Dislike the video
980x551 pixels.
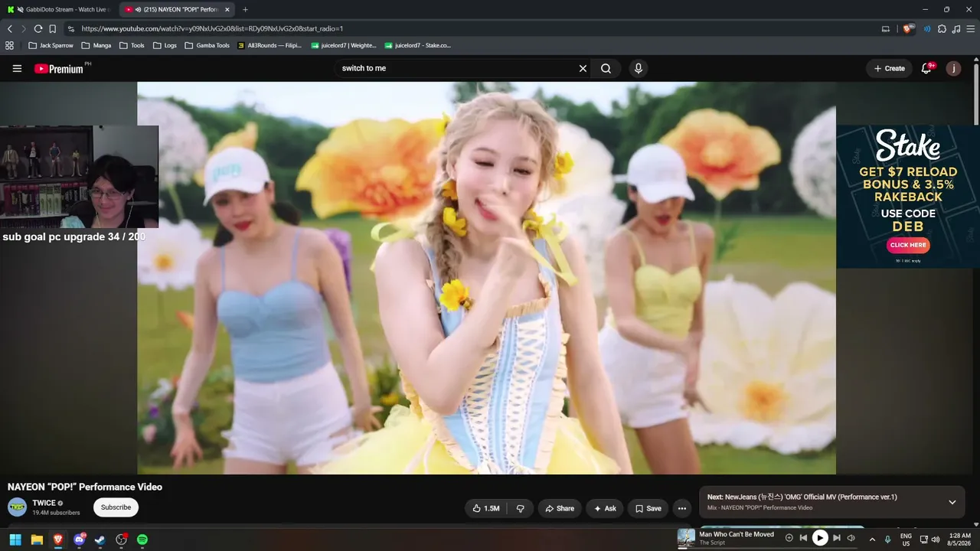pyautogui.click(x=521, y=508)
